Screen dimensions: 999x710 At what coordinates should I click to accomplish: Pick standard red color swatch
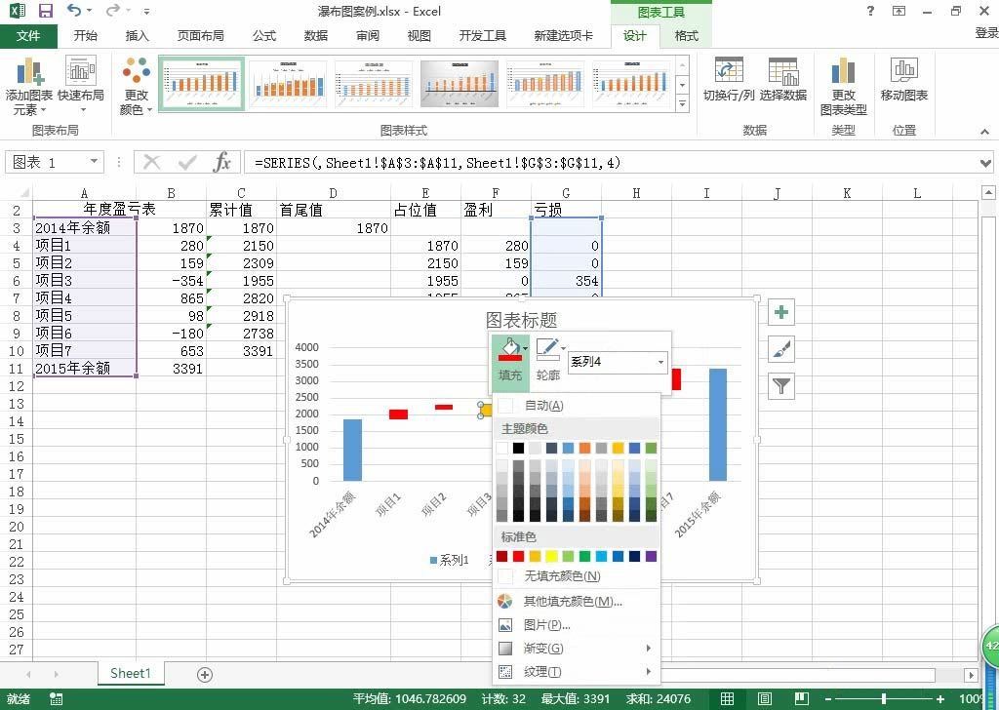click(x=519, y=557)
